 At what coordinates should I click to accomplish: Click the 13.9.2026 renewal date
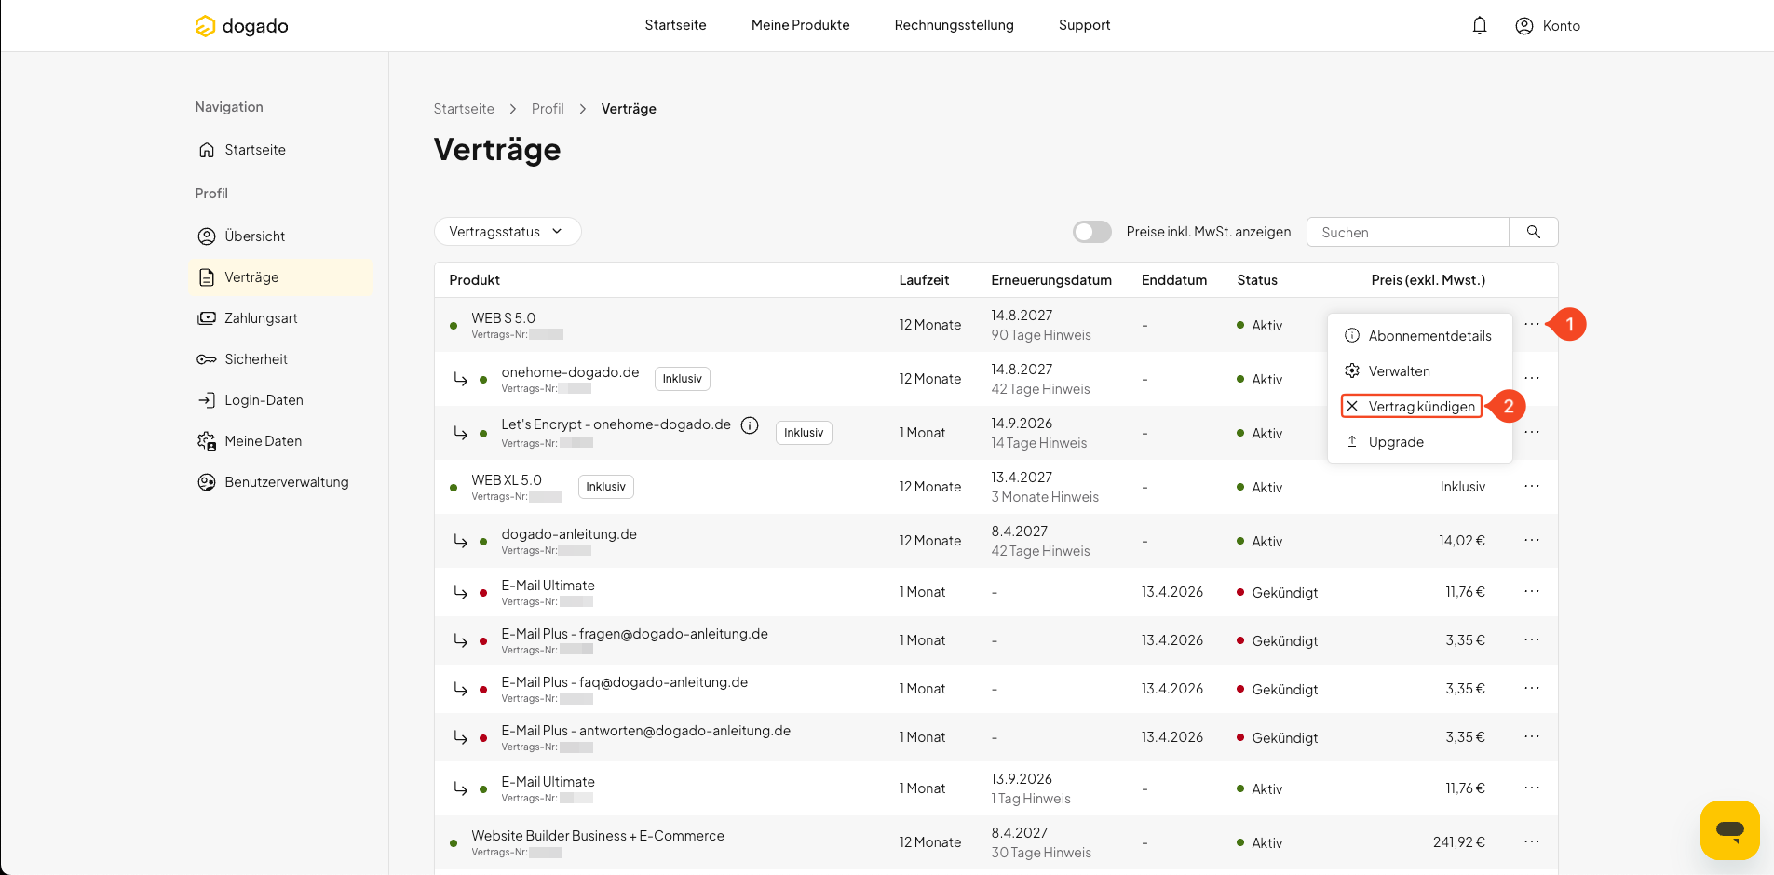(1022, 779)
